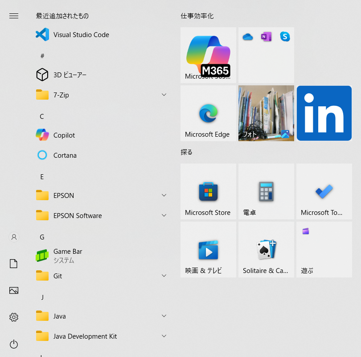Click the Skype icon in tile folder
361x357 pixels.
coord(285,37)
